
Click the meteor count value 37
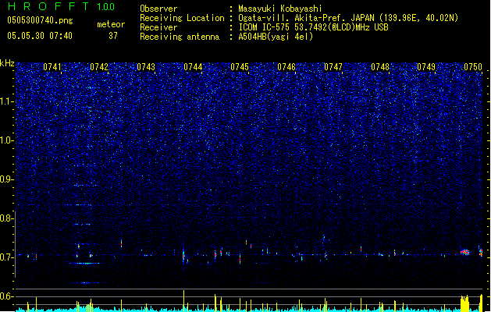tap(113, 36)
